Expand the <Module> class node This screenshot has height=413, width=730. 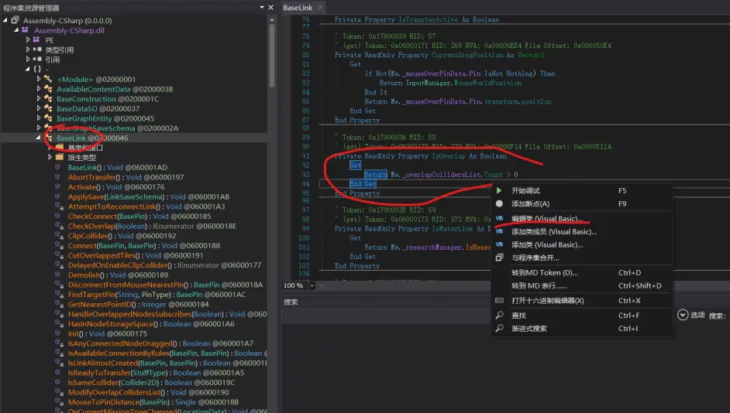[x=39, y=79]
